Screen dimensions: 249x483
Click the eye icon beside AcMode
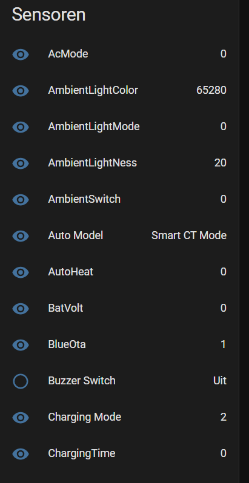pos(21,54)
